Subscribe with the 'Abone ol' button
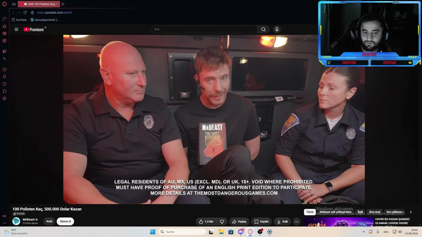422x237 pixels. (65, 222)
